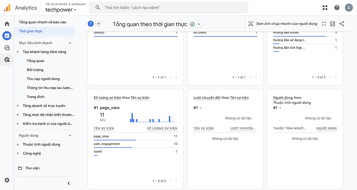Image resolution: width=357 pixels, height=190 pixels.
Task: Open the Reports icon in left rail
Action: coord(7,36)
